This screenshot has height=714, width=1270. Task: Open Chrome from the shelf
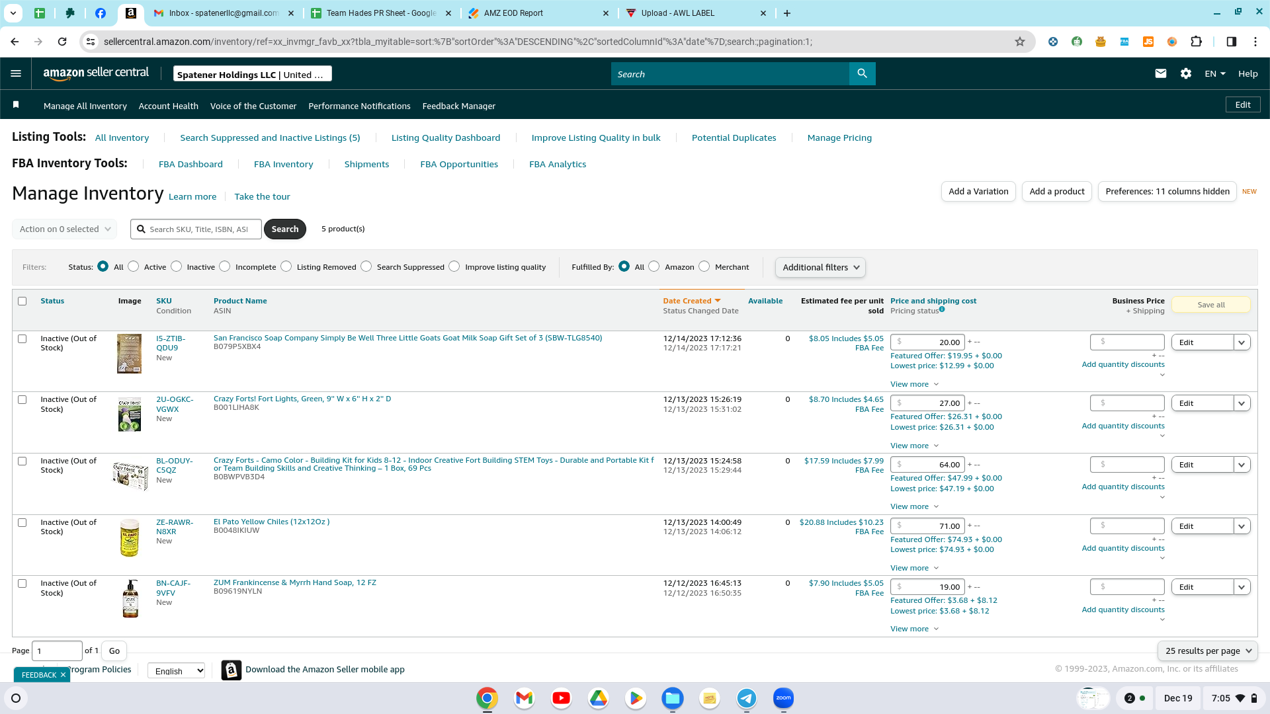click(487, 698)
